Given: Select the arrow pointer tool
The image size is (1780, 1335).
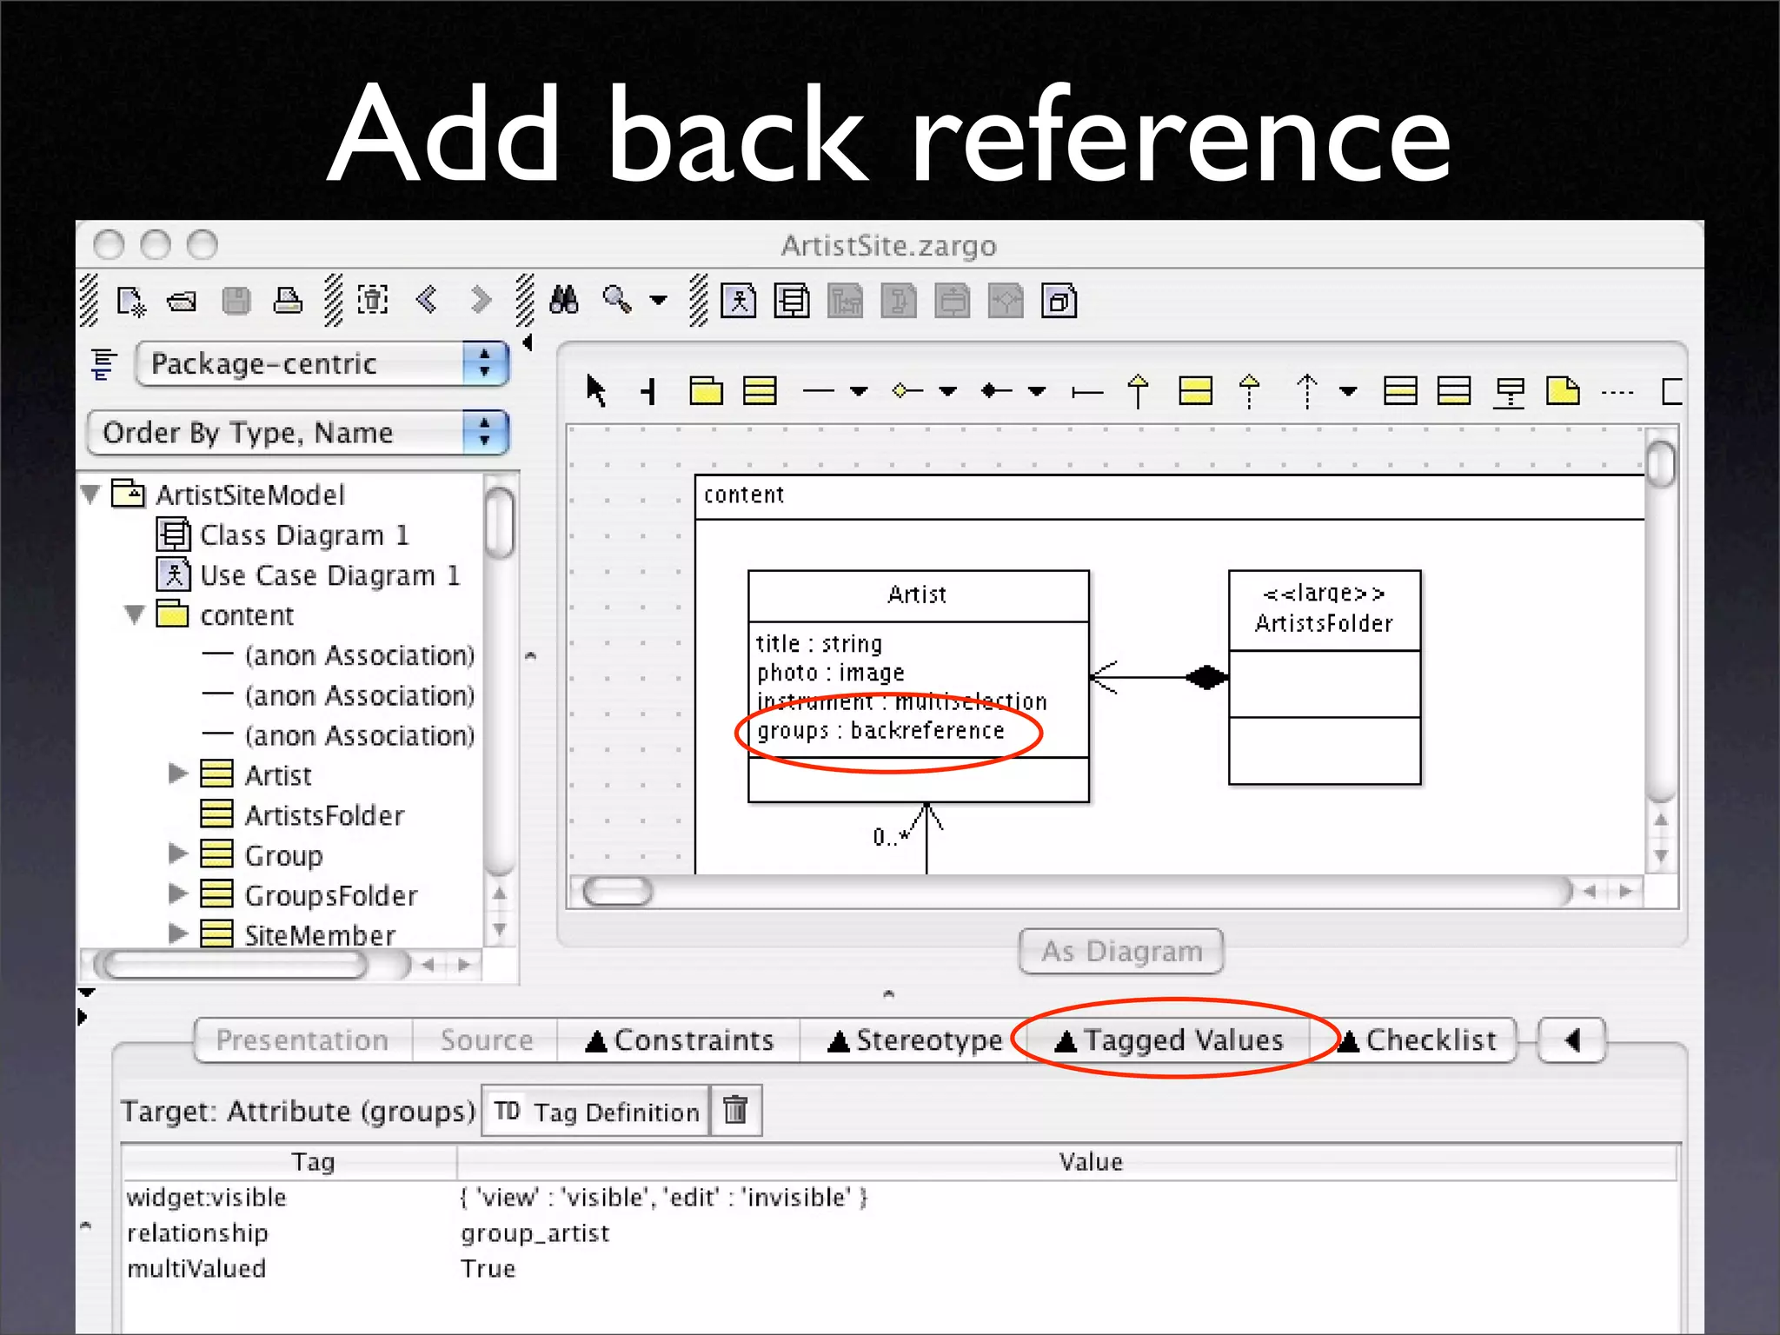Looking at the screenshot, I should click(x=595, y=390).
